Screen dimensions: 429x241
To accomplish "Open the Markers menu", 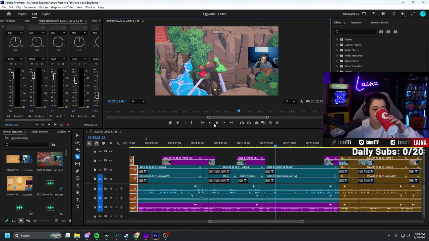I will (x=43, y=7).
